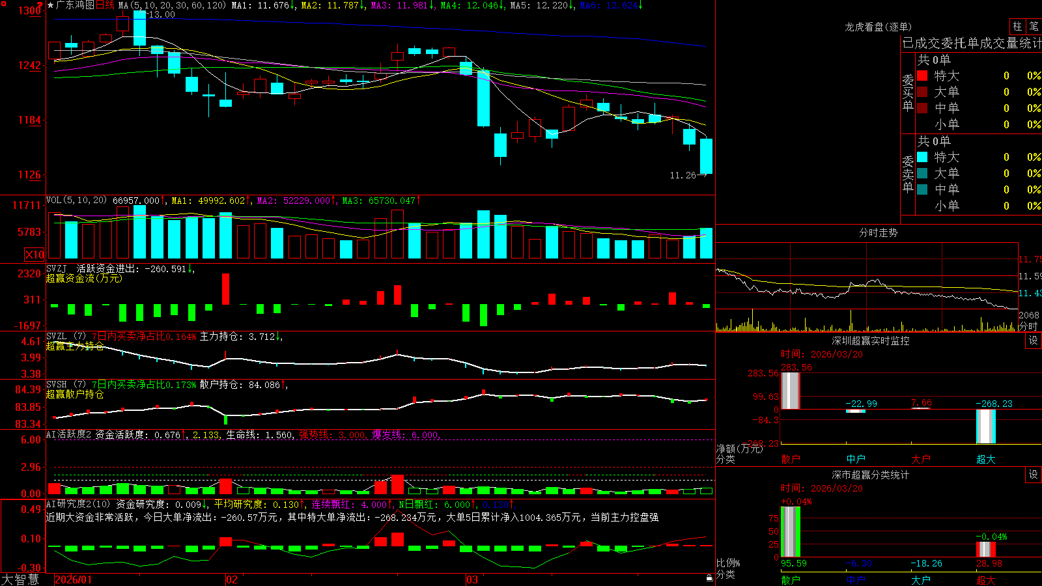Click the 活跃资金进出: -260.591 text
Screen dimensions: 1042x586
tap(132, 268)
